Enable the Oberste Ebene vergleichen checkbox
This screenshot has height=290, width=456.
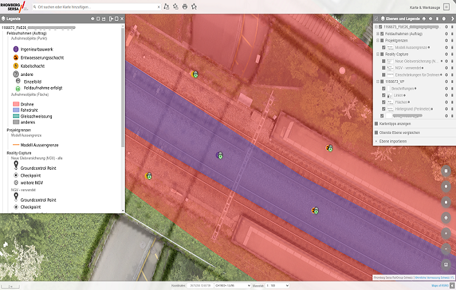[x=376, y=132]
